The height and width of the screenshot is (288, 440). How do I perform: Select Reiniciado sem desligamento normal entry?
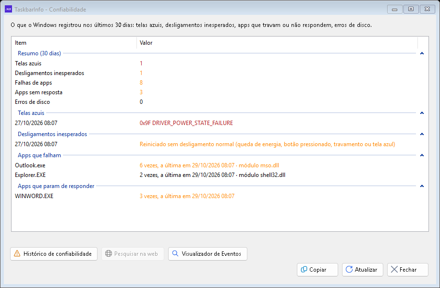pos(268,144)
